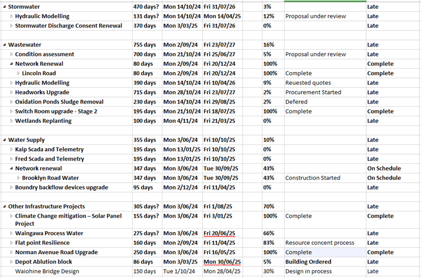This screenshot has height=278, width=421.
Task: Collapse Network renewal under Water Supply
Action: (11, 168)
